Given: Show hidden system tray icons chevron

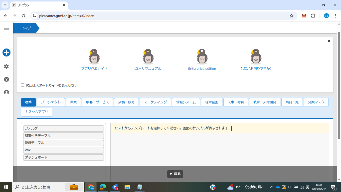Looking at the screenshot, I should 272,187.
